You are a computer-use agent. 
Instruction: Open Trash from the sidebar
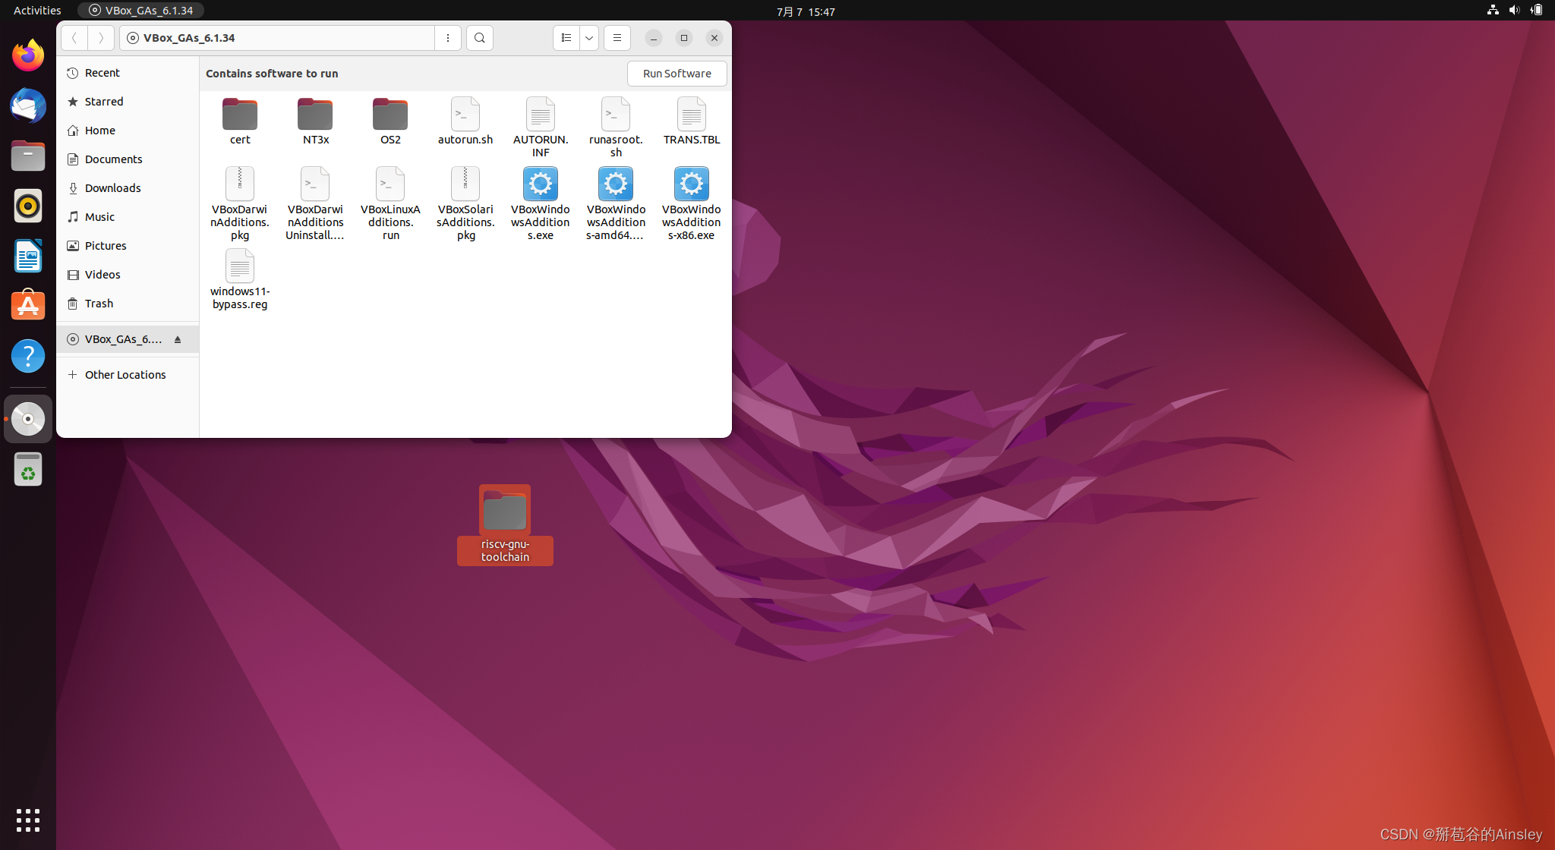99,304
